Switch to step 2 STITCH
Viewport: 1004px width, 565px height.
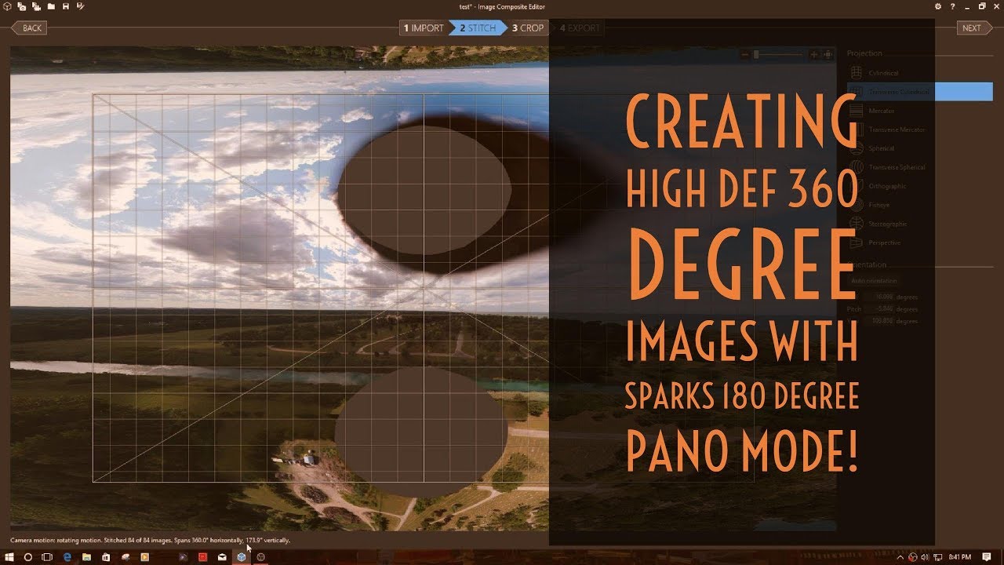click(478, 28)
